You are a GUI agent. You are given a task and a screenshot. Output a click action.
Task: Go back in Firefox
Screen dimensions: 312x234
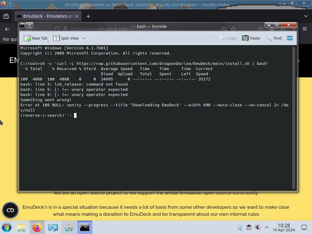[x=7, y=29]
